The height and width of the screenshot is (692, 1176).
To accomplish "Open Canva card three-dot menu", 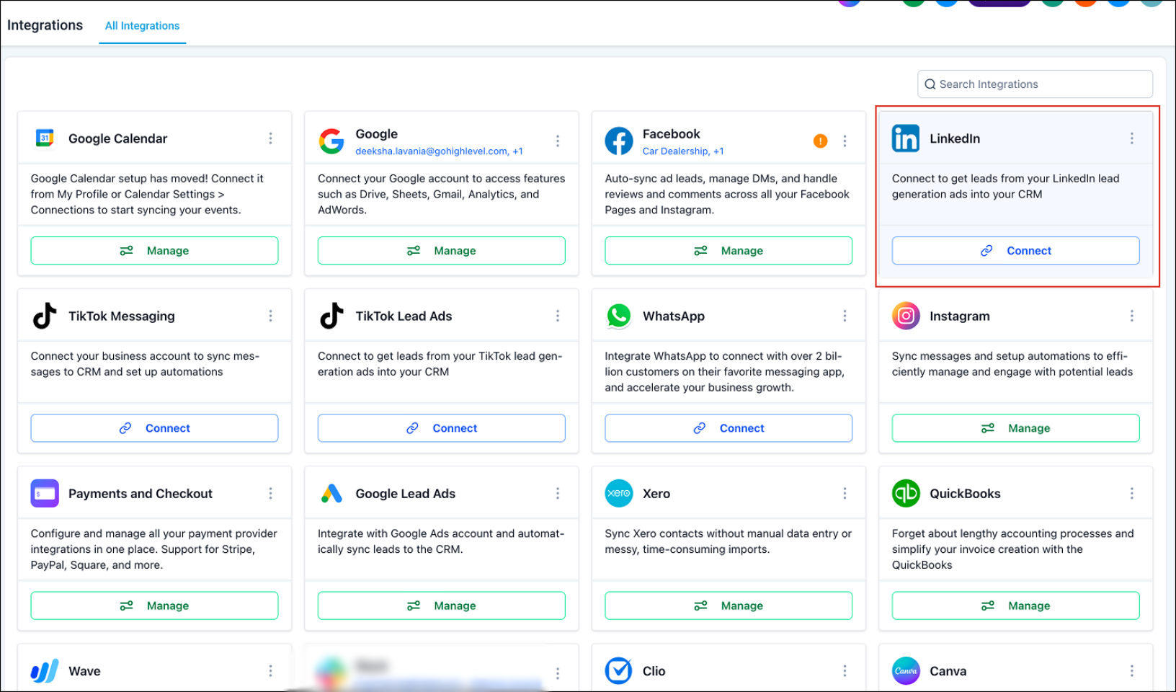I will (1131, 671).
